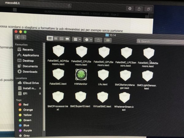Switch Finder to icon view
The height and width of the screenshot is (138, 184).
pos(50,38)
